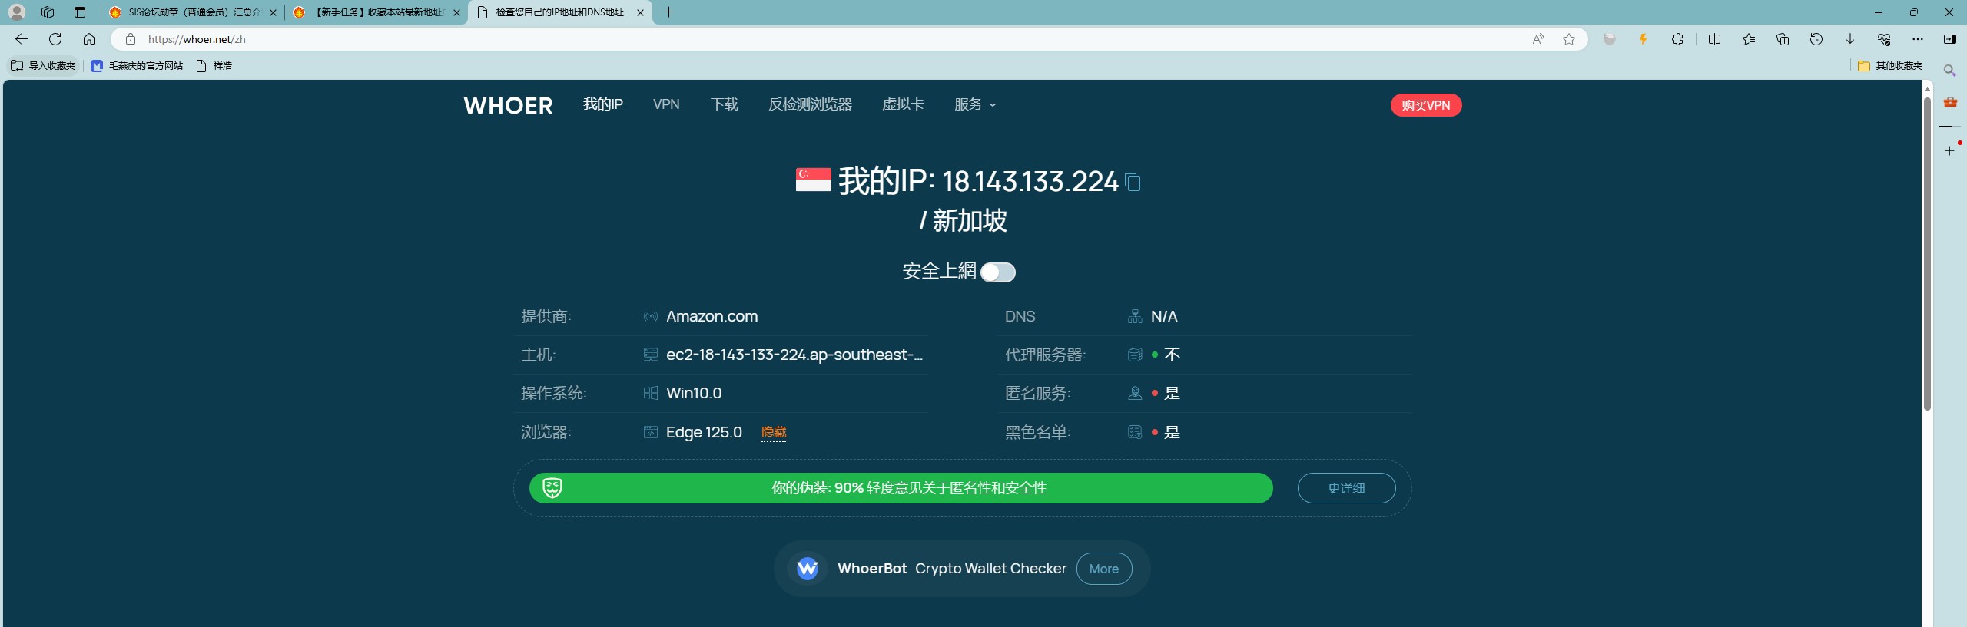Click the green 你的伪装 90% bar

pyautogui.click(x=901, y=488)
